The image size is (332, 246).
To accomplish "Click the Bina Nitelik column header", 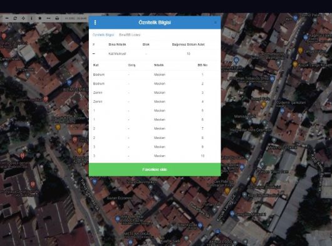I will tap(117, 44).
